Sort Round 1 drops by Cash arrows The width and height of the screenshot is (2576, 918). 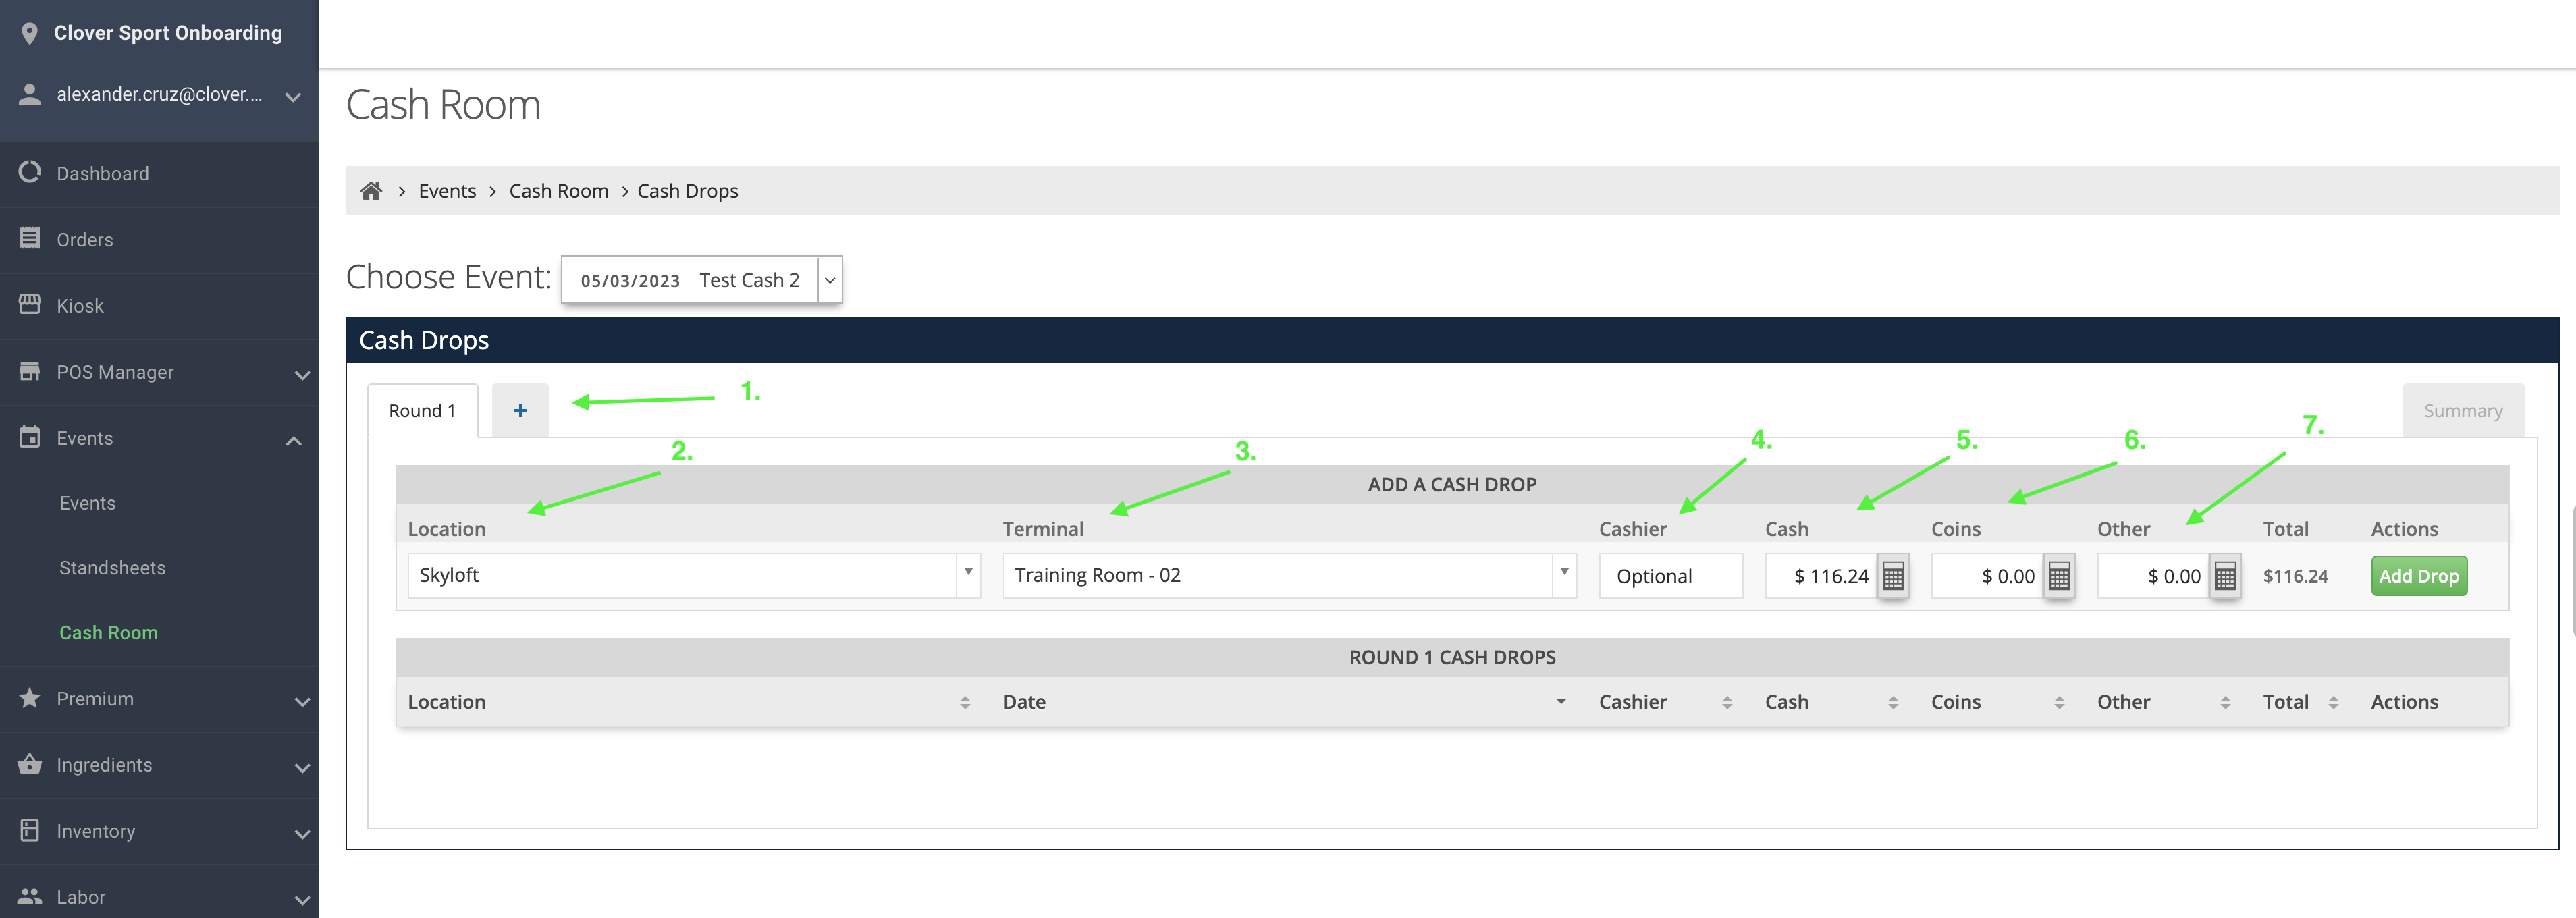pos(1893,703)
